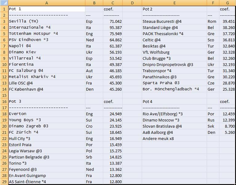Click cell 'Dinamo Moscow *3'
Viewport: 236px width, 185px height.
tap(174, 120)
